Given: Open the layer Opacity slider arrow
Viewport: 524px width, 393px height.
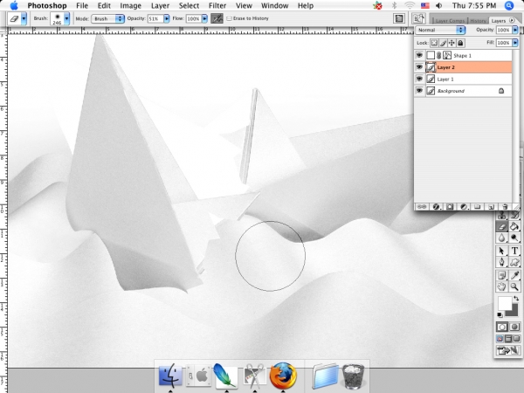Looking at the screenshot, I should tap(515, 30).
